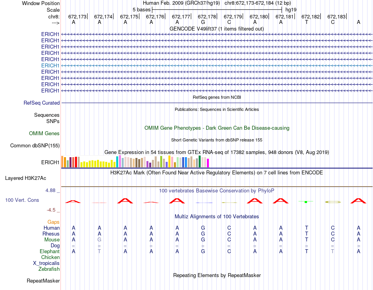Open 'Multiz Alignments of 100 Vertebrates' title
Screen dimensions: 373x290
pos(217,217)
